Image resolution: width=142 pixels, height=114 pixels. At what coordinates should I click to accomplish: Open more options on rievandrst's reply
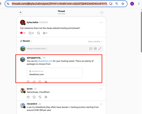coord(101,104)
